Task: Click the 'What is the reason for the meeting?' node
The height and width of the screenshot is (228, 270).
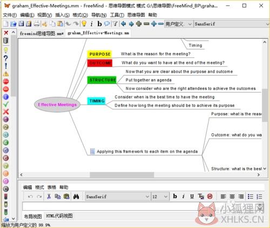Action: [x=156, y=54]
